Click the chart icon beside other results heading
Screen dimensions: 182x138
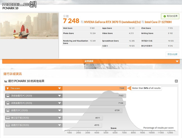click(6, 81)
